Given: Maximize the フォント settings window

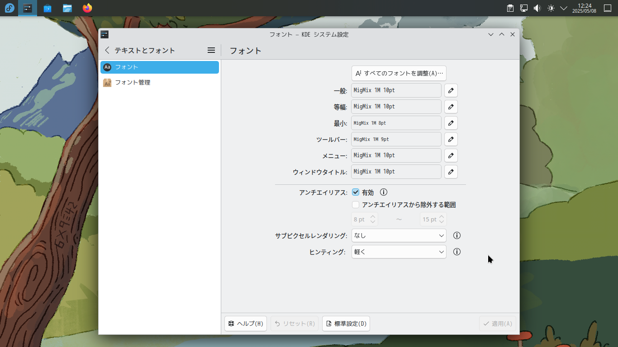Looking at the screenshot, I should (502, 34).
